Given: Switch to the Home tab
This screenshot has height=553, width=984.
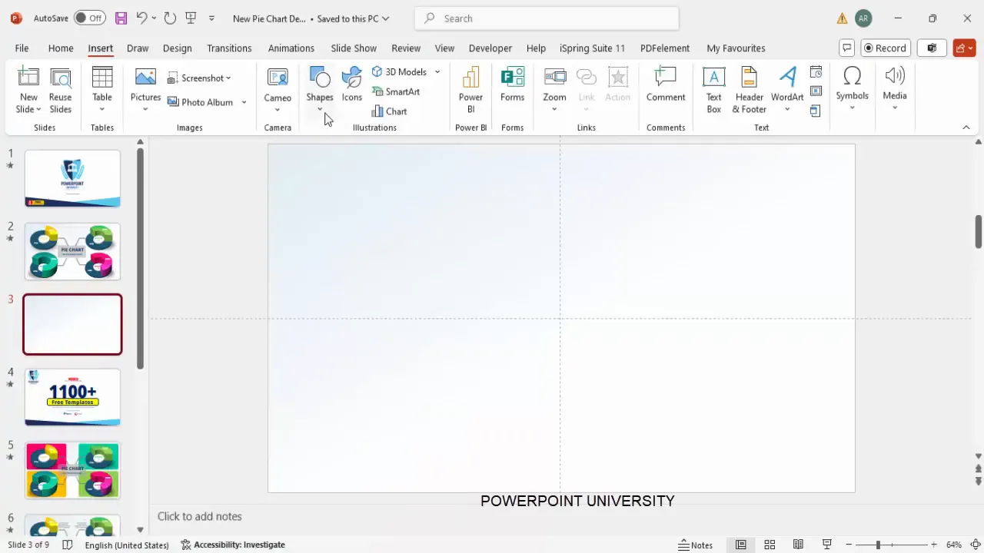Looking at the screenshot, I should pos(61,48).
